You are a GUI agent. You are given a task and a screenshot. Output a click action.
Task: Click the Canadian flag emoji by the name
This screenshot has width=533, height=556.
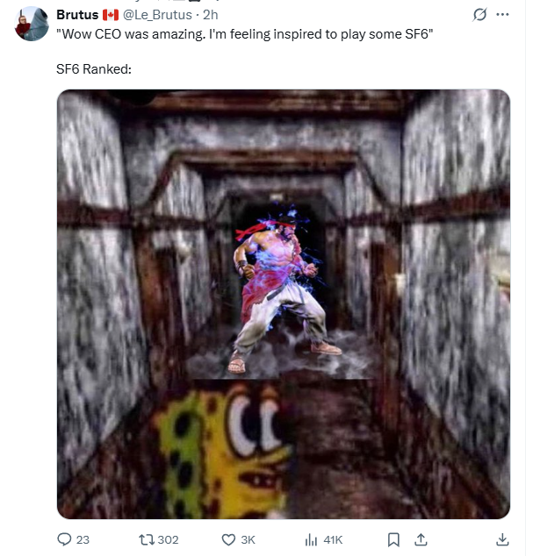[111, 15]
